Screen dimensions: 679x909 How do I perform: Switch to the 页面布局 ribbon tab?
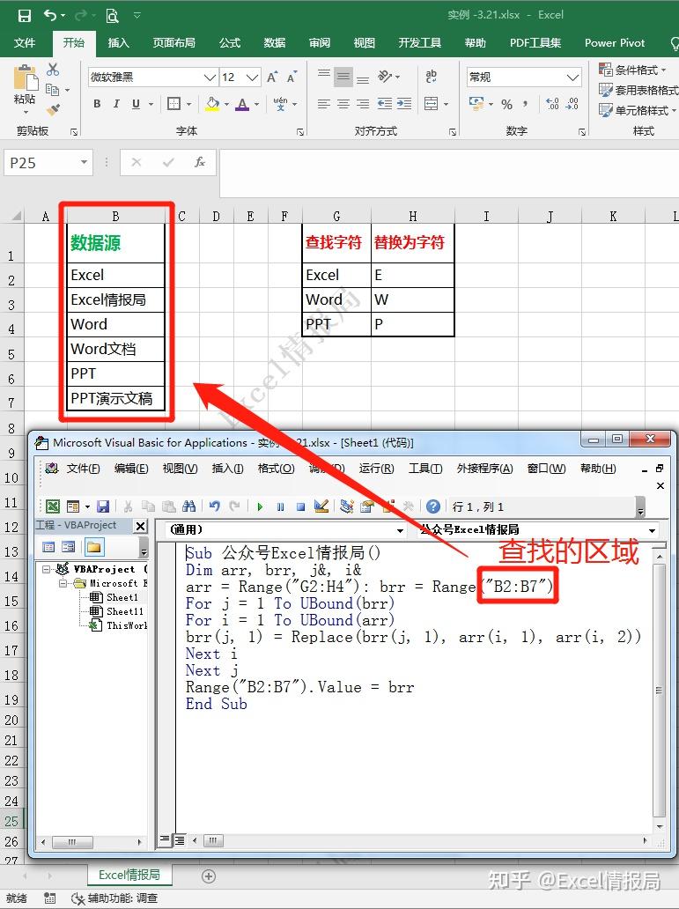pos(174,43)
